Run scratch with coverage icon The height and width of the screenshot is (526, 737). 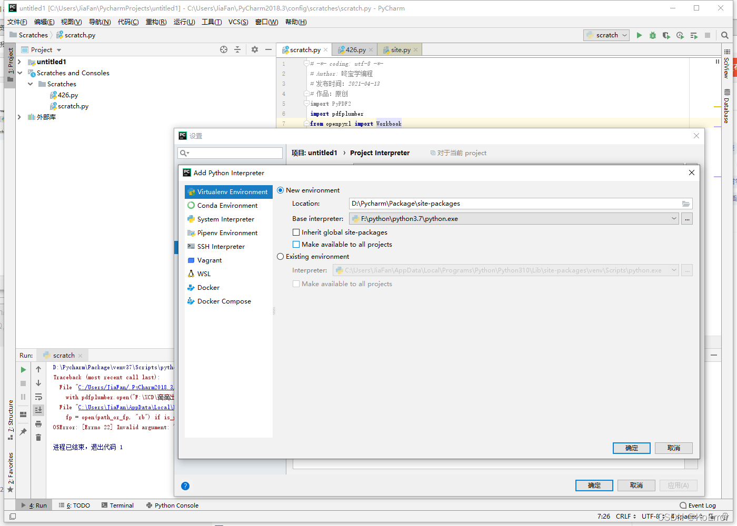coord(666,35)
